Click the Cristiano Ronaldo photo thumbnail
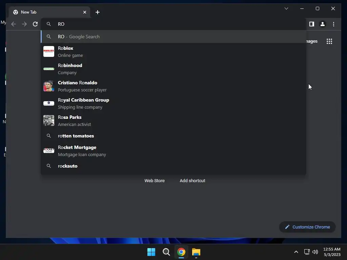Image resolution: width=347 pixels, height=260 pixels. [x=49, y=86]
